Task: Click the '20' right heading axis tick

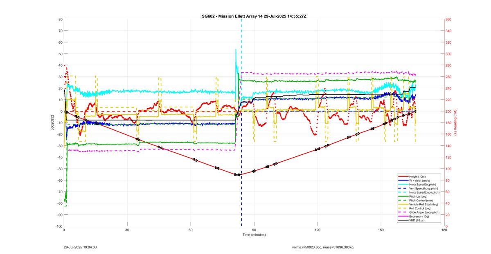Action: click(447, 215)
